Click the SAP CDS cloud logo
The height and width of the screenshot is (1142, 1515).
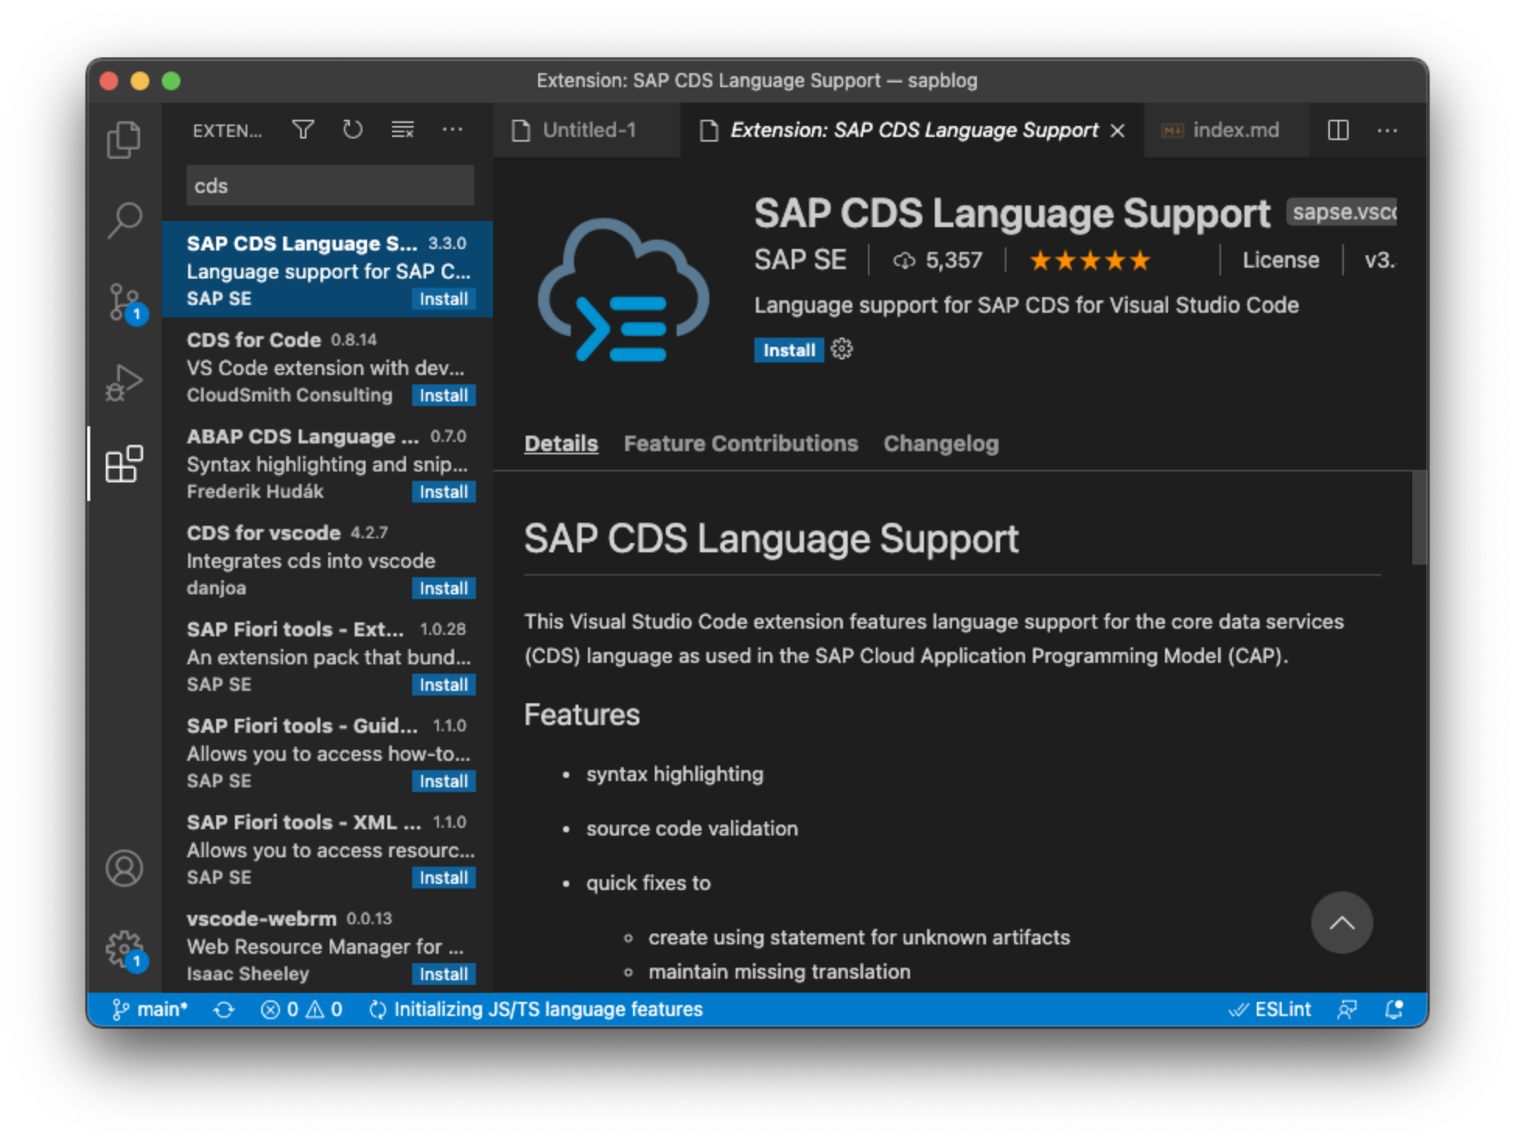click(624, 290)
